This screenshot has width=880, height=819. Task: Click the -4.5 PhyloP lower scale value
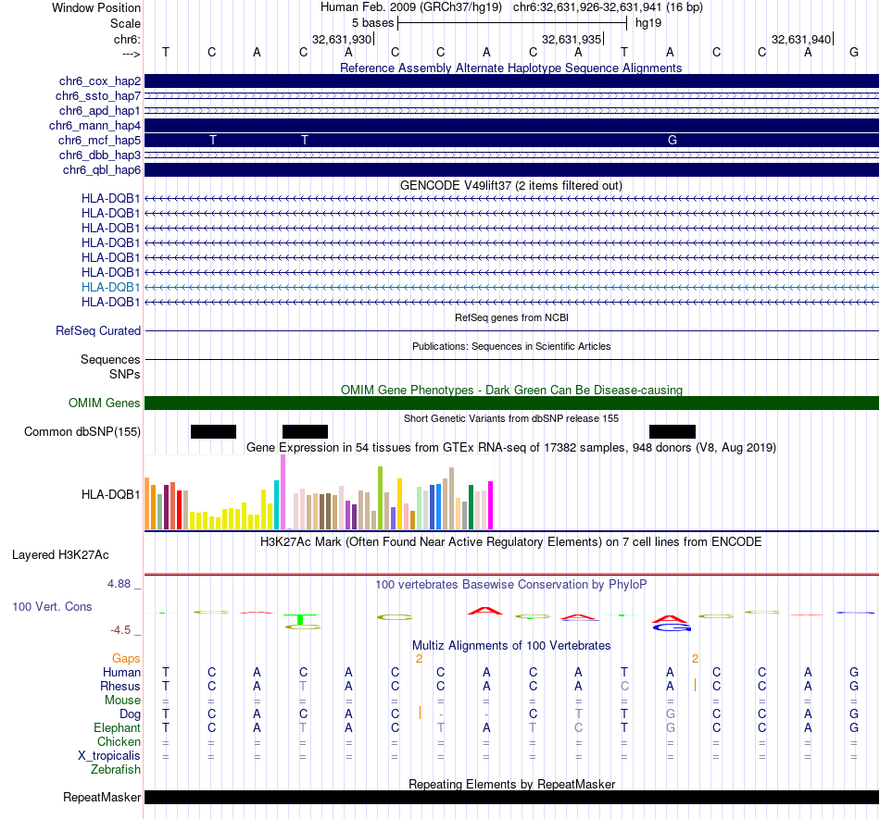(120, 630)
